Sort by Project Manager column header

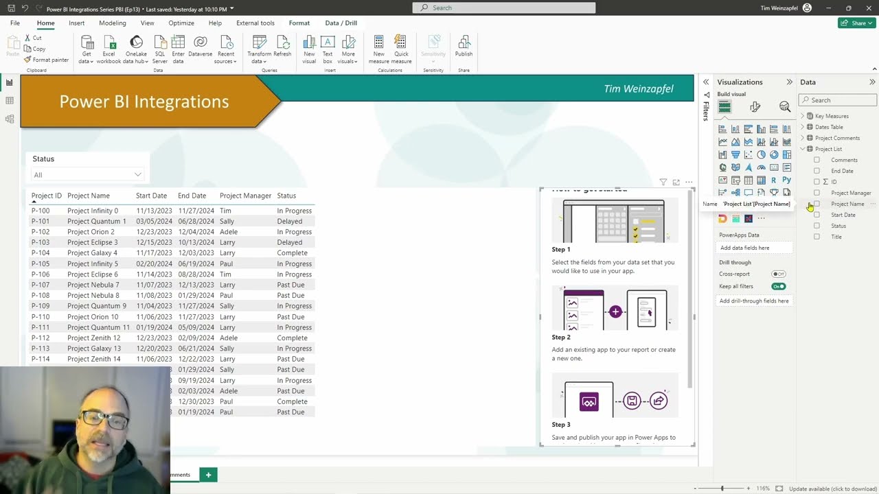[x=245, y=196]
